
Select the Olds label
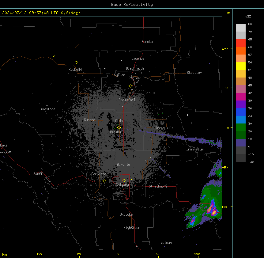[119, 121]
